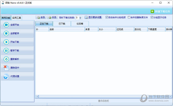Click the 重新解析 re-parse button

click(x=17, y=59)
